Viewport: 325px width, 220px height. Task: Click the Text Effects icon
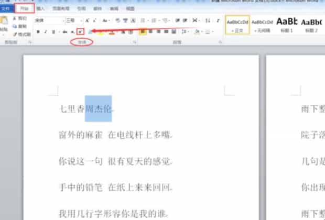91,32
